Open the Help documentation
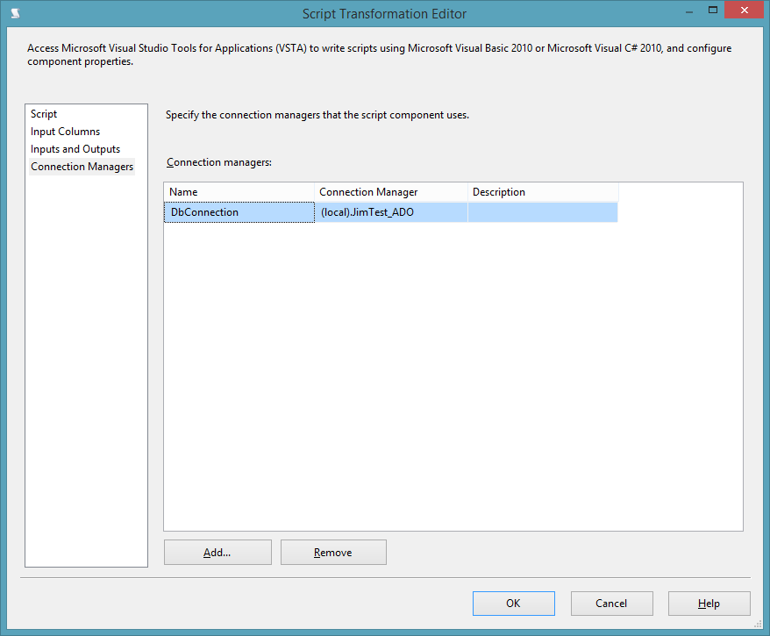 click(x=709, y=603)
